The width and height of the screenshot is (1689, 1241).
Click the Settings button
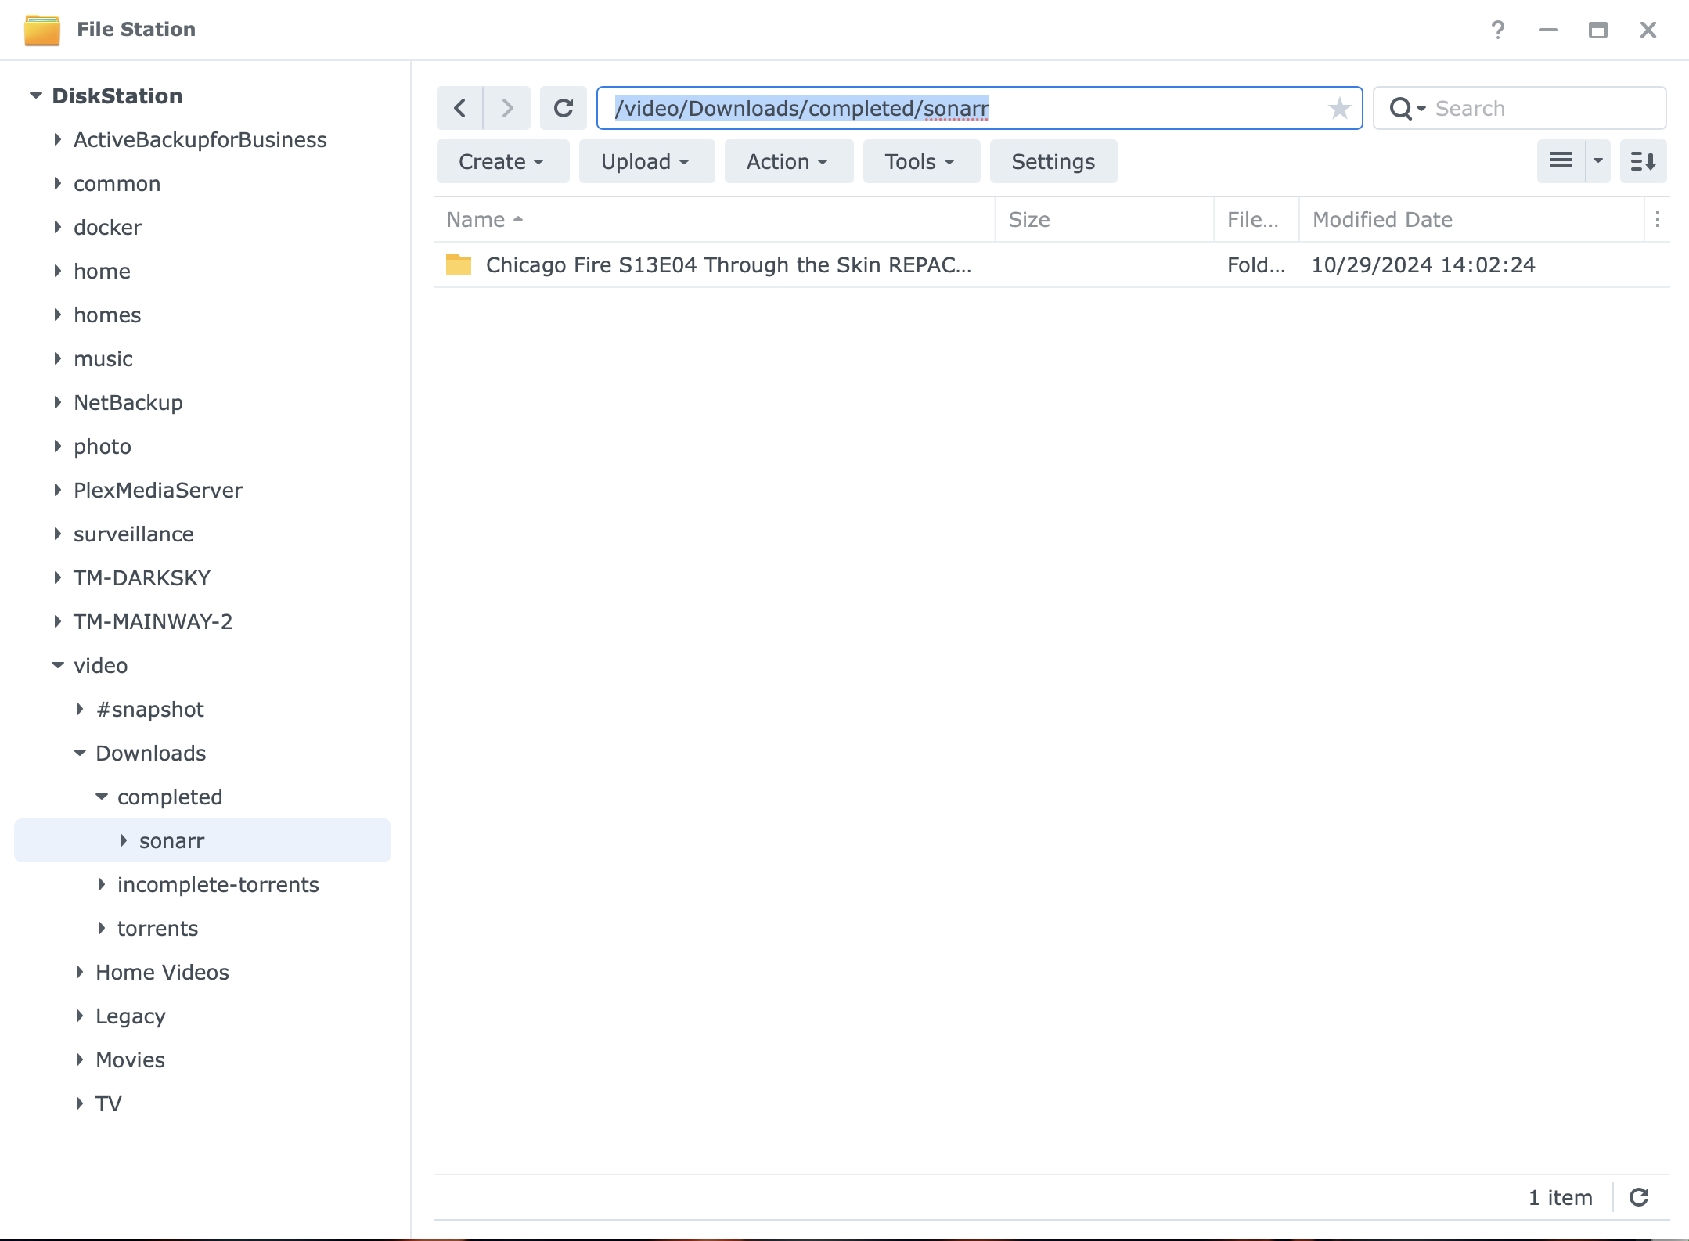pyautogui.click(x=1053, y=161)
